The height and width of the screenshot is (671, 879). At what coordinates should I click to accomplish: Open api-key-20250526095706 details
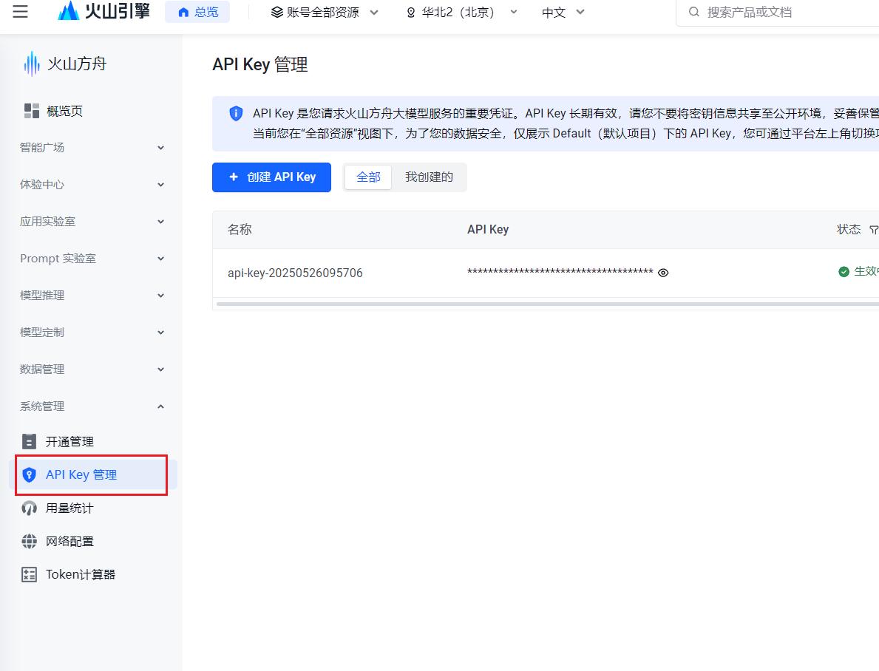[x=295, y=273]
